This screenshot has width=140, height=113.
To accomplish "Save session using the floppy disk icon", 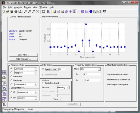I will pyautogui.click(x=12, y=11).
